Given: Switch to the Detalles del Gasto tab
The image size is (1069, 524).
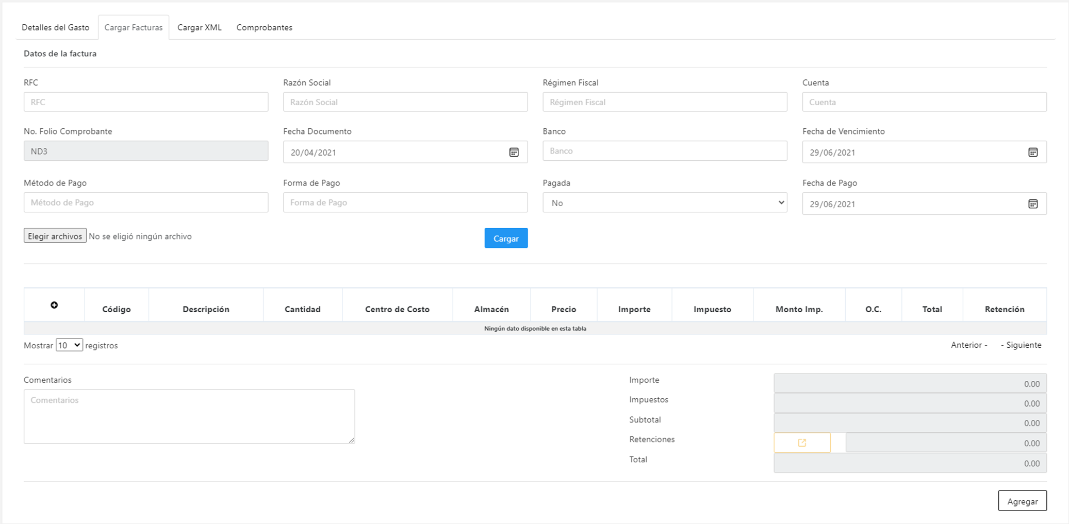Looking at the screenshot, I should tap(56, 27).
